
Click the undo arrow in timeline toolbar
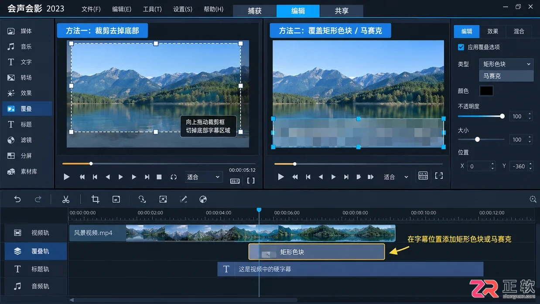click(17, 199)
